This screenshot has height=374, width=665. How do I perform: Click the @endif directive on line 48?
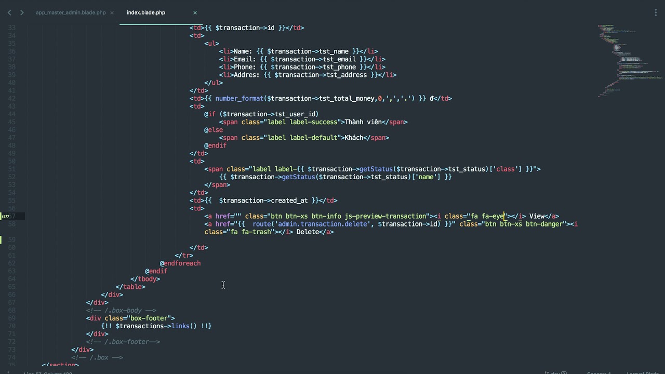(215, 145)
